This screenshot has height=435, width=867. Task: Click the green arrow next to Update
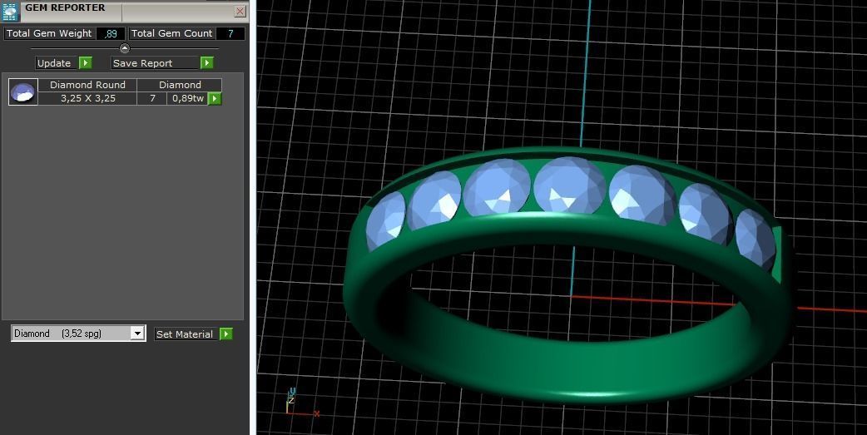[x=85, y=63]
